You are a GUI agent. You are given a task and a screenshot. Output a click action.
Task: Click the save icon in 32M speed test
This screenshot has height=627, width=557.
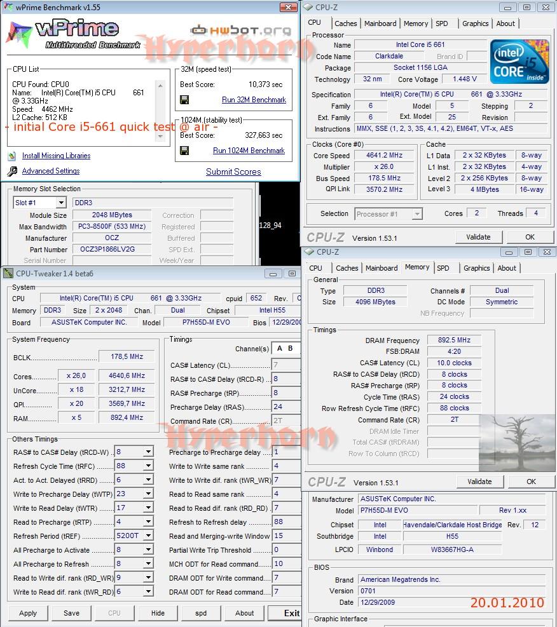click(184, 100)
